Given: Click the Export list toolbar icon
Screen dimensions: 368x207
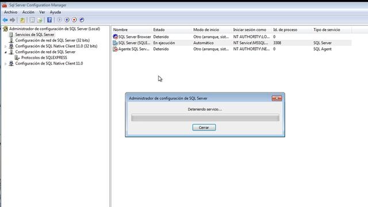Looking at the screenshot, I should [x=40, y=20].
